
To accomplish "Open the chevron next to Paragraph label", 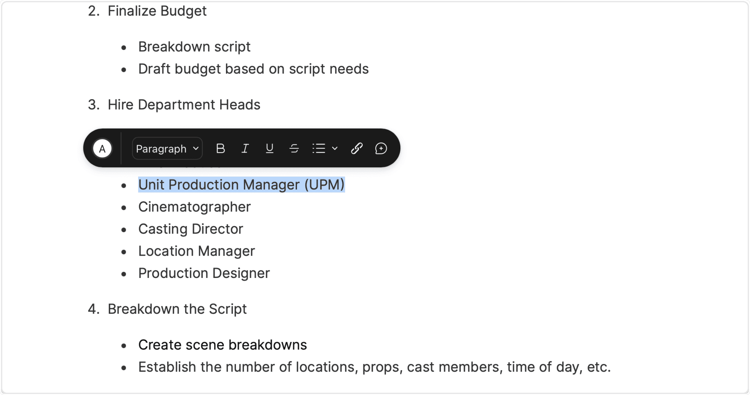I will coord(195,148).
